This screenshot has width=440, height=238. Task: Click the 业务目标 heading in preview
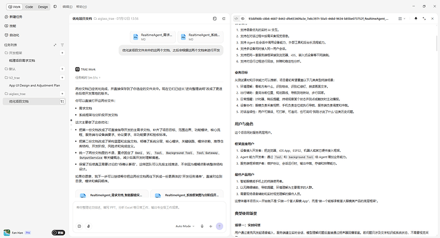[x=241, y=72]
